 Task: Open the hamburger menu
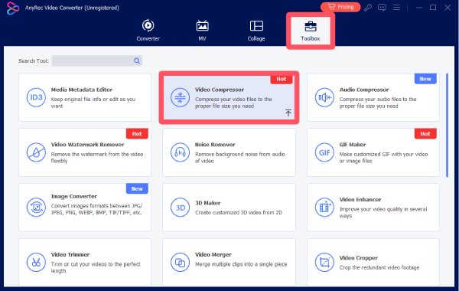coord(396,8)
